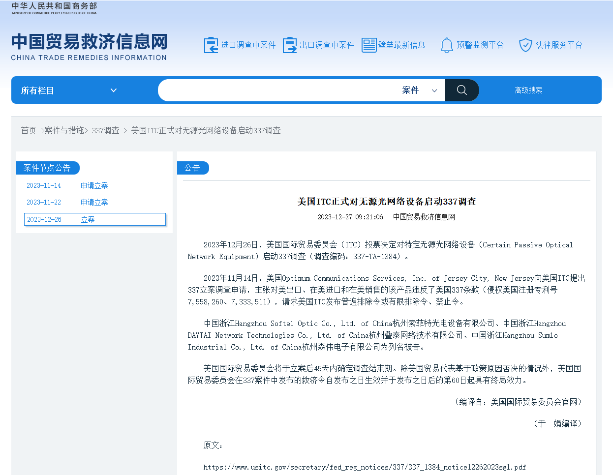The width and height of the screenshot is (613, 475).
Task: Open 337调查 breadcrumb link
Action: (105, 130)
